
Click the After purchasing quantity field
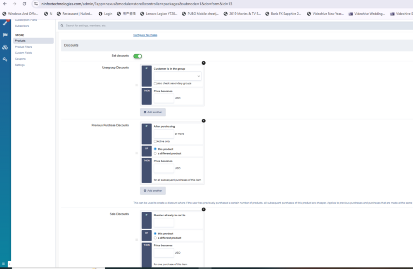click(x=164, y=134)
